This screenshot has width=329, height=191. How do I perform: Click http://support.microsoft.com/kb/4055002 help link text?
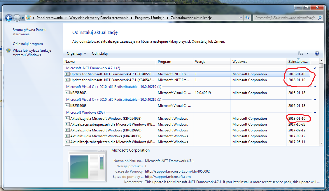tap(177, 171)
